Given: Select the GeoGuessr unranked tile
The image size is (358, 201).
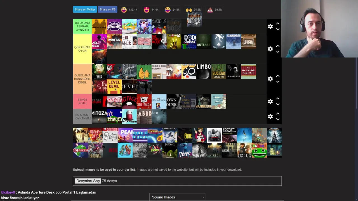Looking at the screenshot, I should 80,150.
